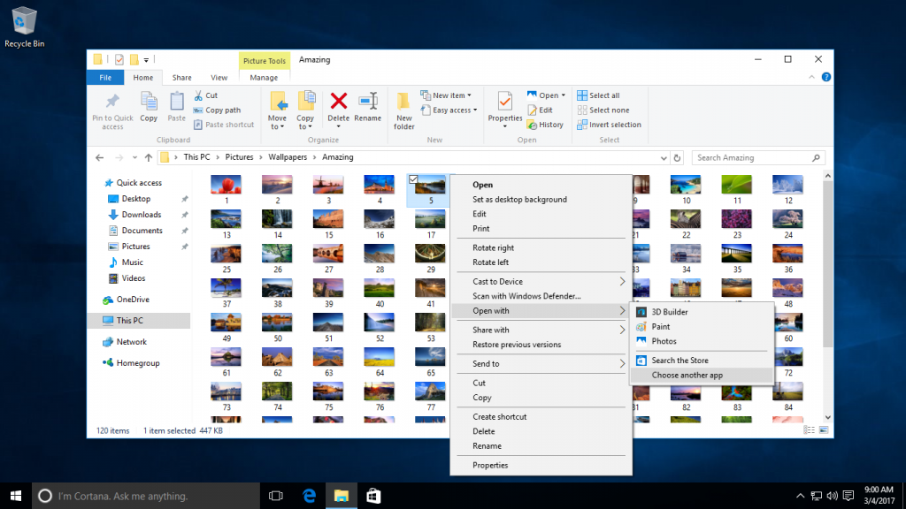Click Invert selection in the ribbon
Image resolution: width=906 pixels, height=509 pixels.
(610, 124)
